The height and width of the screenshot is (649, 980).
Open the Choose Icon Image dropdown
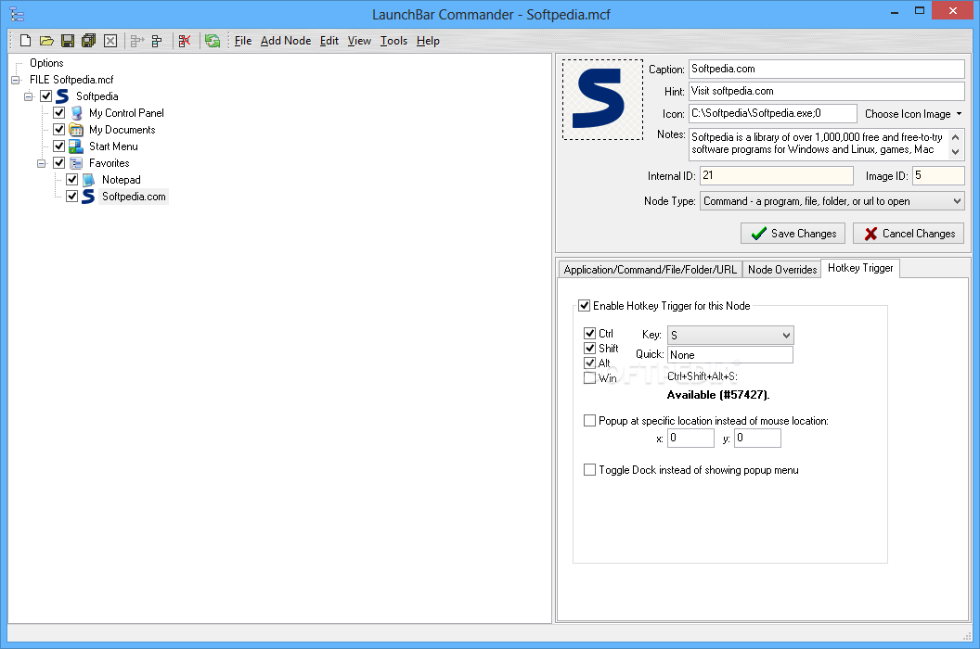click(913, 114)
